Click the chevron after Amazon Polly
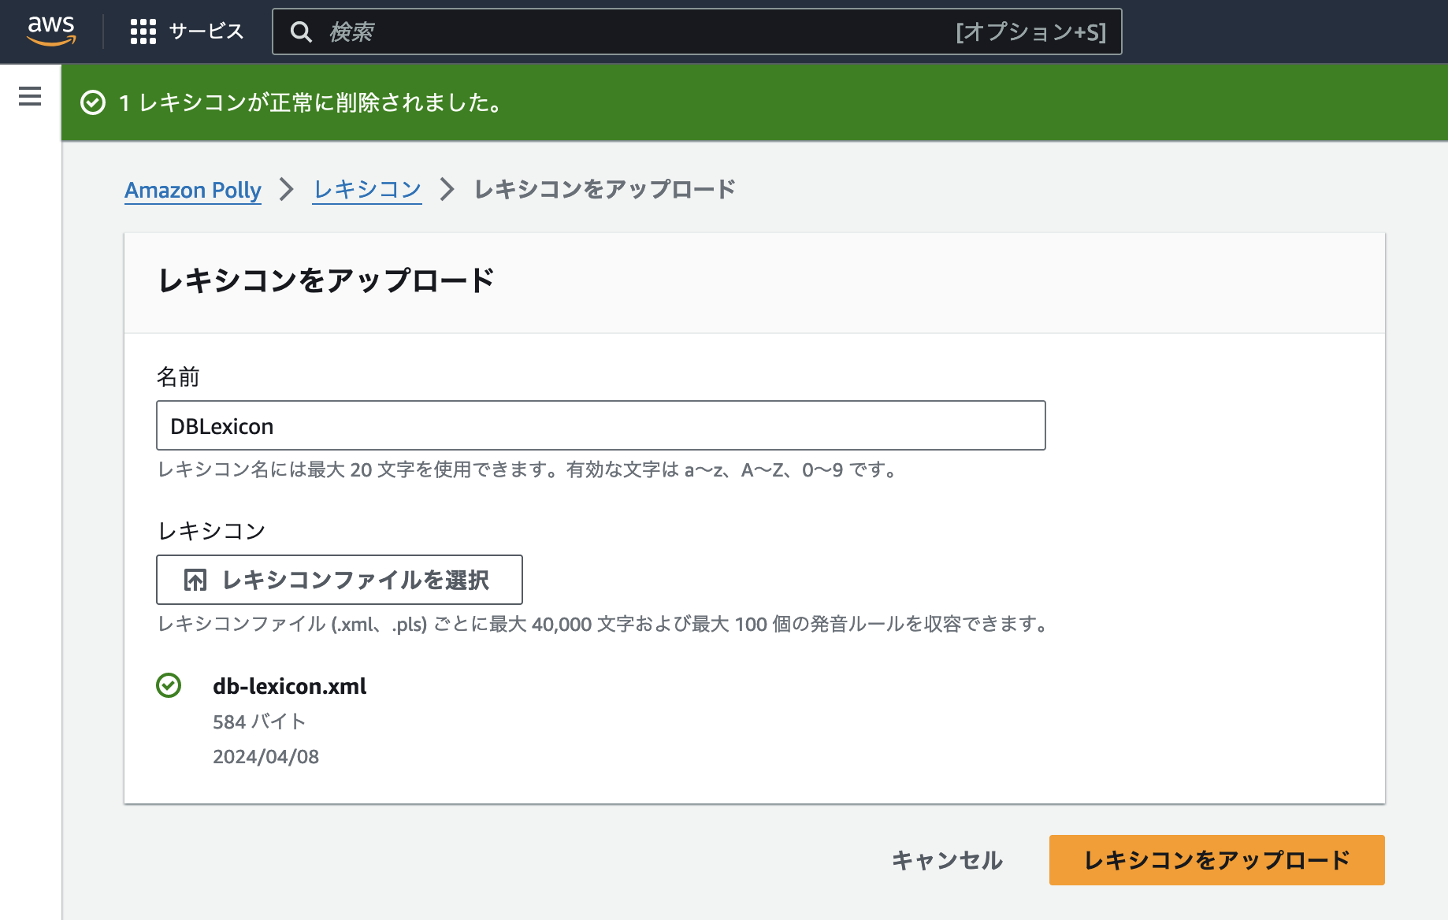The height and width of the screenshot is (920, 1448). point(287,190)
